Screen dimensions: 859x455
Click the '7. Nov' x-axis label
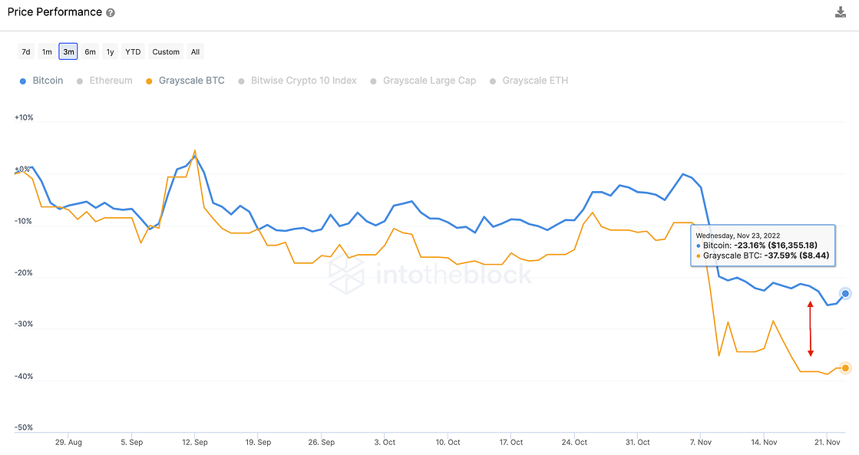click(701, 442)
